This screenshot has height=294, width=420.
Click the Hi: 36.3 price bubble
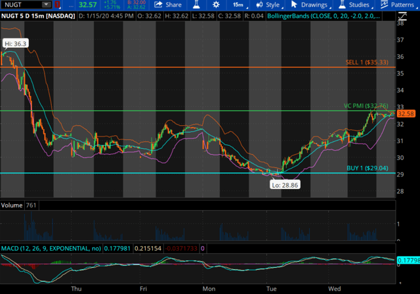pyautogui.click(x=16, y=44)
